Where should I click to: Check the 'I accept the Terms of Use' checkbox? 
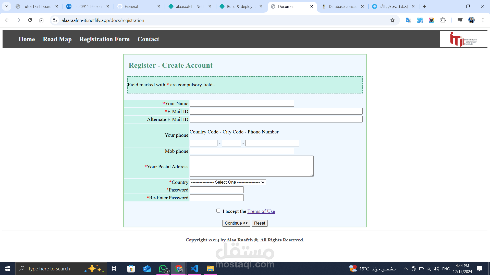coord(218,211)
